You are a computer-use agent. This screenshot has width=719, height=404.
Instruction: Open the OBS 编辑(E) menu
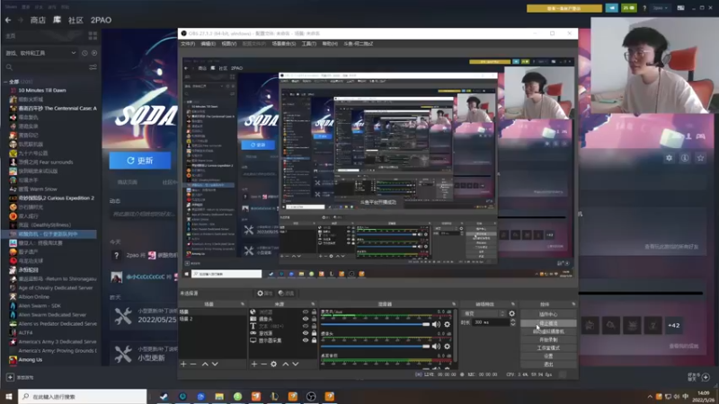coord(208,44)
